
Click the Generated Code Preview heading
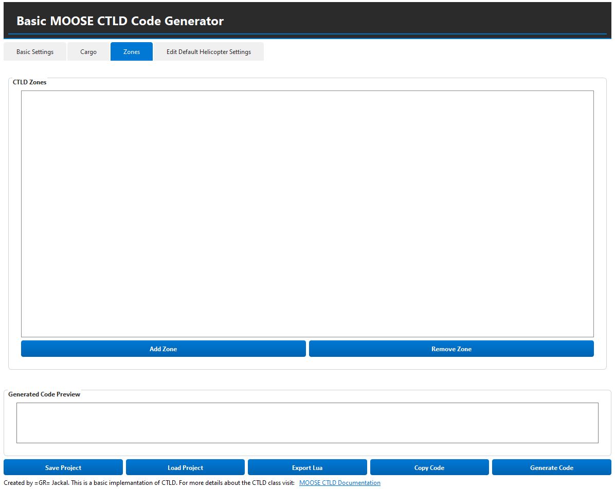pyautogui.click(x=44, y=394)
